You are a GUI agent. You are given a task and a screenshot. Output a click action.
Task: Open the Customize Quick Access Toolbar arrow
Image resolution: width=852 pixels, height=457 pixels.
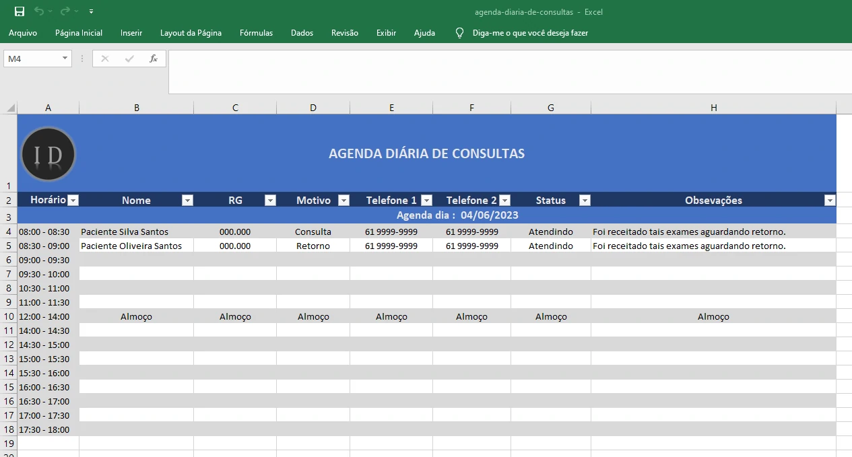(x=91, y=11)
